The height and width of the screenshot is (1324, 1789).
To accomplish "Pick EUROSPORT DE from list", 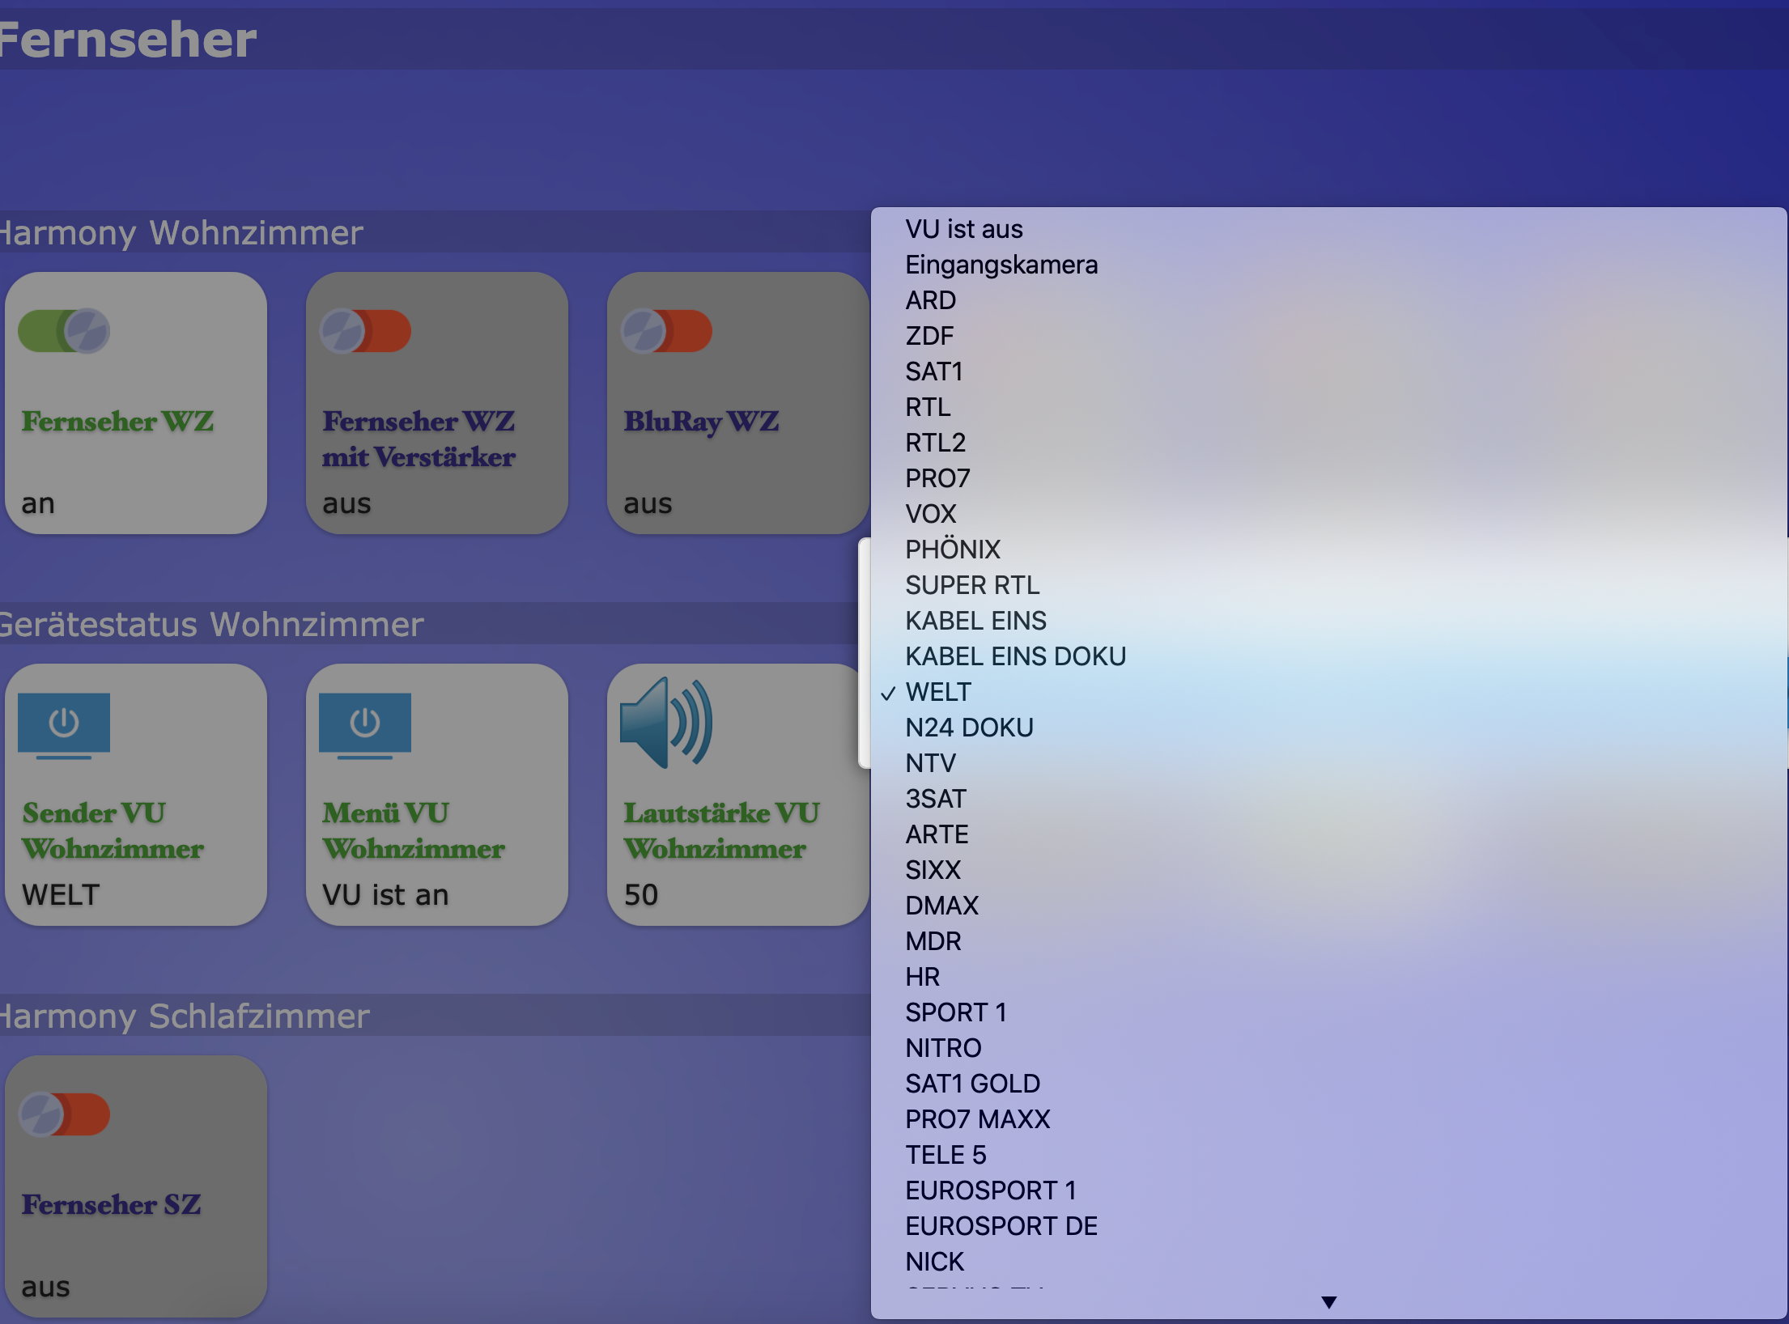I will 1328,1226.
